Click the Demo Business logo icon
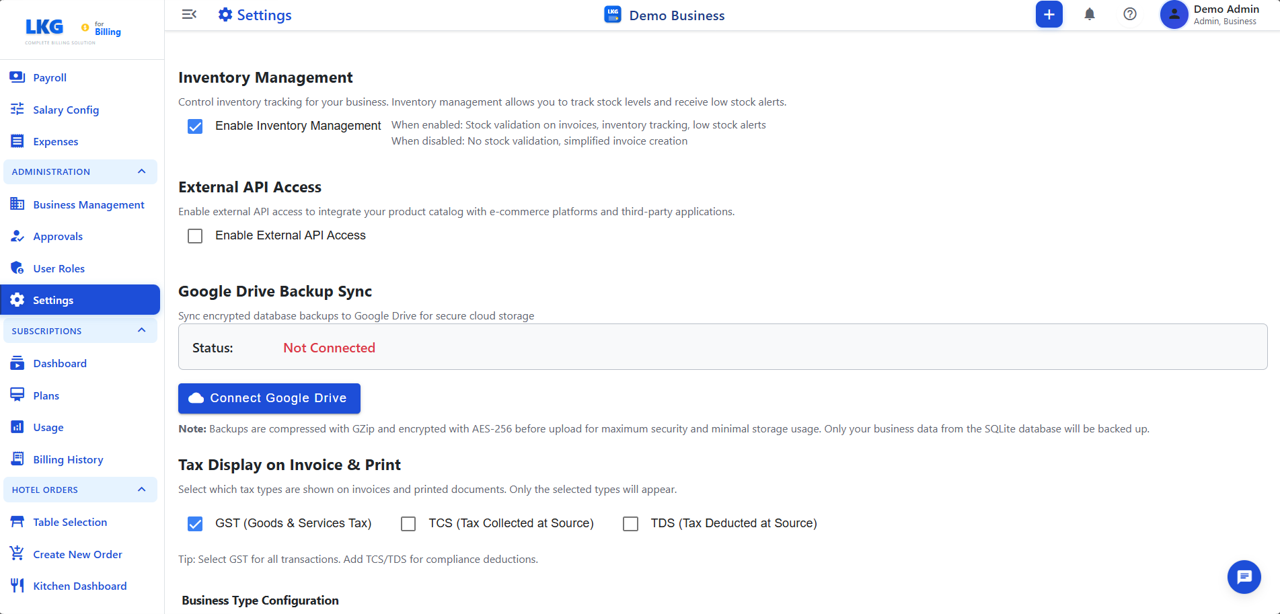The image size is (1280, 614). 613,15
